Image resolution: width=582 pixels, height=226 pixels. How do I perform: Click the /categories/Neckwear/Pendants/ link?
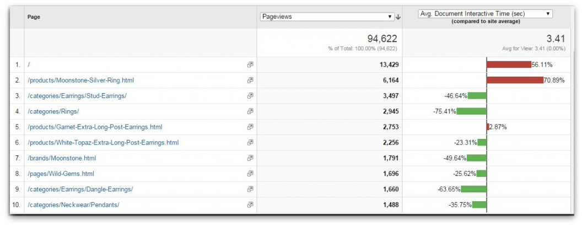pyautogui.click(x=73, y=205)
